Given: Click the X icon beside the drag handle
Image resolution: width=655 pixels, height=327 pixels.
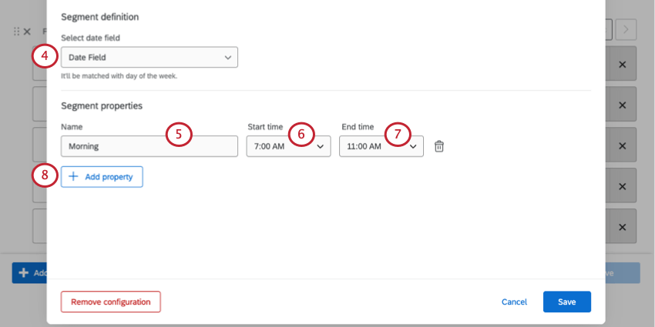Looking at the screenshot, I should (27, 32).
